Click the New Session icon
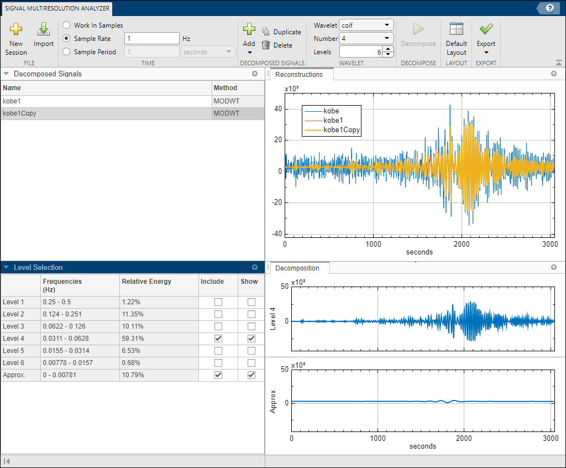The height and width of the screenshot is (468, 566). (x=16, y=30)
